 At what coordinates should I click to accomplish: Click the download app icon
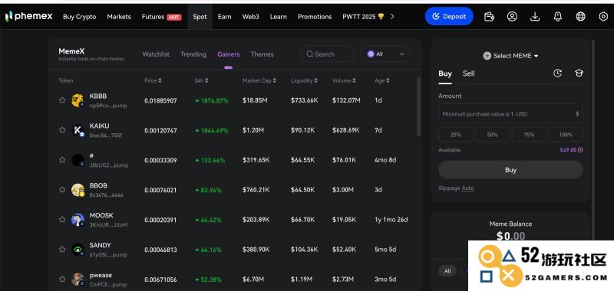(x=535, y=16)
